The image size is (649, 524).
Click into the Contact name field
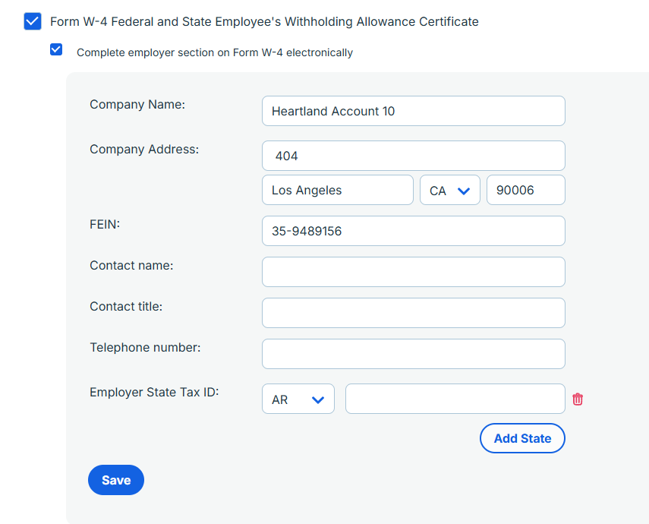pos(414,272)
